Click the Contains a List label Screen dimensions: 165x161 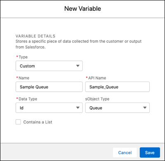[x=38, y=122]
